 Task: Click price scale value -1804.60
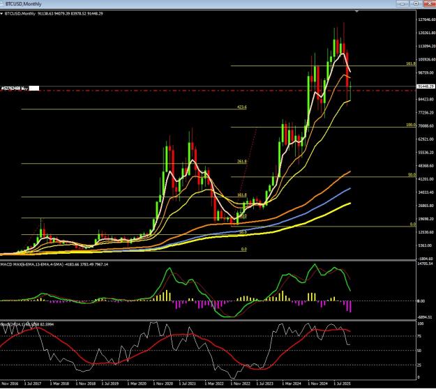point(426,259)
